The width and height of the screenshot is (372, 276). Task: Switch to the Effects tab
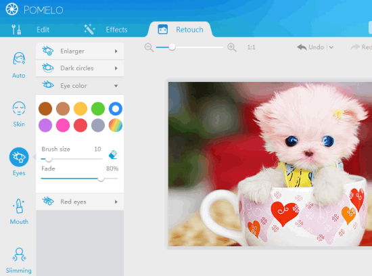coord(116,30)
